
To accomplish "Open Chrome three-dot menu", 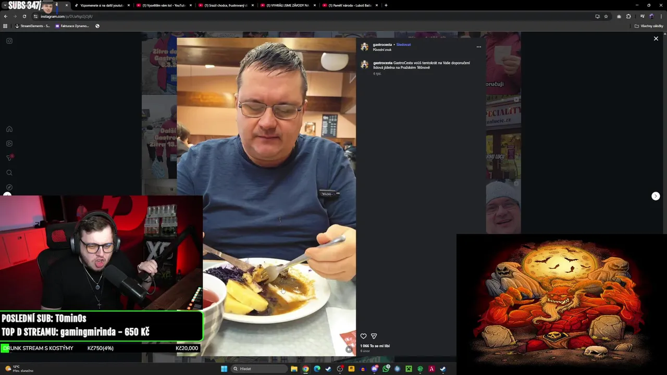I will (x=661, y=16).
